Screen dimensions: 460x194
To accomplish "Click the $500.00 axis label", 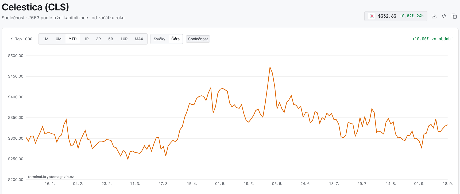I will (x=16, y=56).
